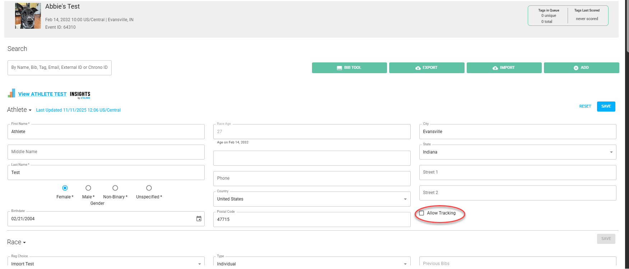This screenshot has height=269, width=629.
Task: Select the Non-Binary gender option
Action: coord(115,188)
